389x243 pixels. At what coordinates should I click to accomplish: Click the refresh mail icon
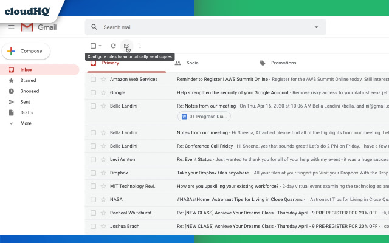113,46
